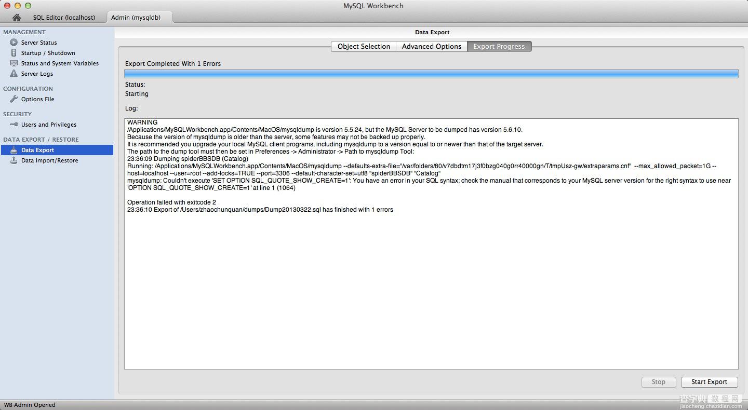Click the WARNING line in the log

pos(142,122)
